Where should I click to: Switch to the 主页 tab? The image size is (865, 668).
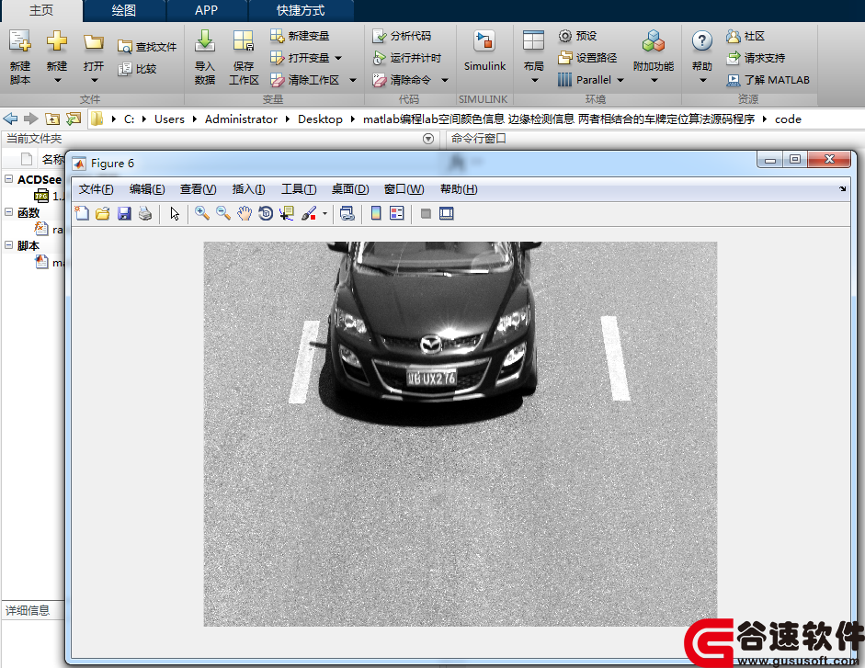41,10
